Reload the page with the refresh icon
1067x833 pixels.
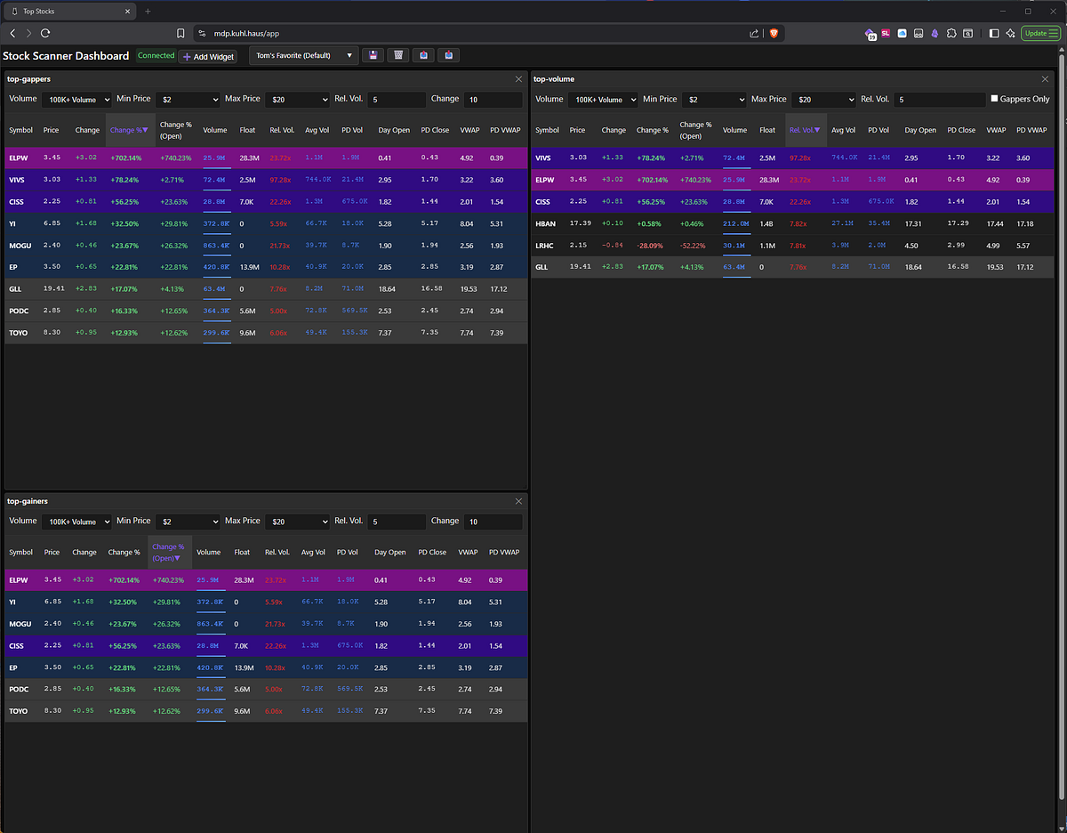[x=44, y=33]
